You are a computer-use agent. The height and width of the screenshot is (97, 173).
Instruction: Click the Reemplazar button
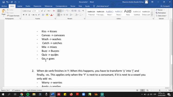161,13
